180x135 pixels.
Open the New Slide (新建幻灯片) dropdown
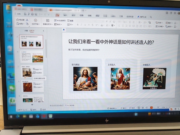(50, 24)
